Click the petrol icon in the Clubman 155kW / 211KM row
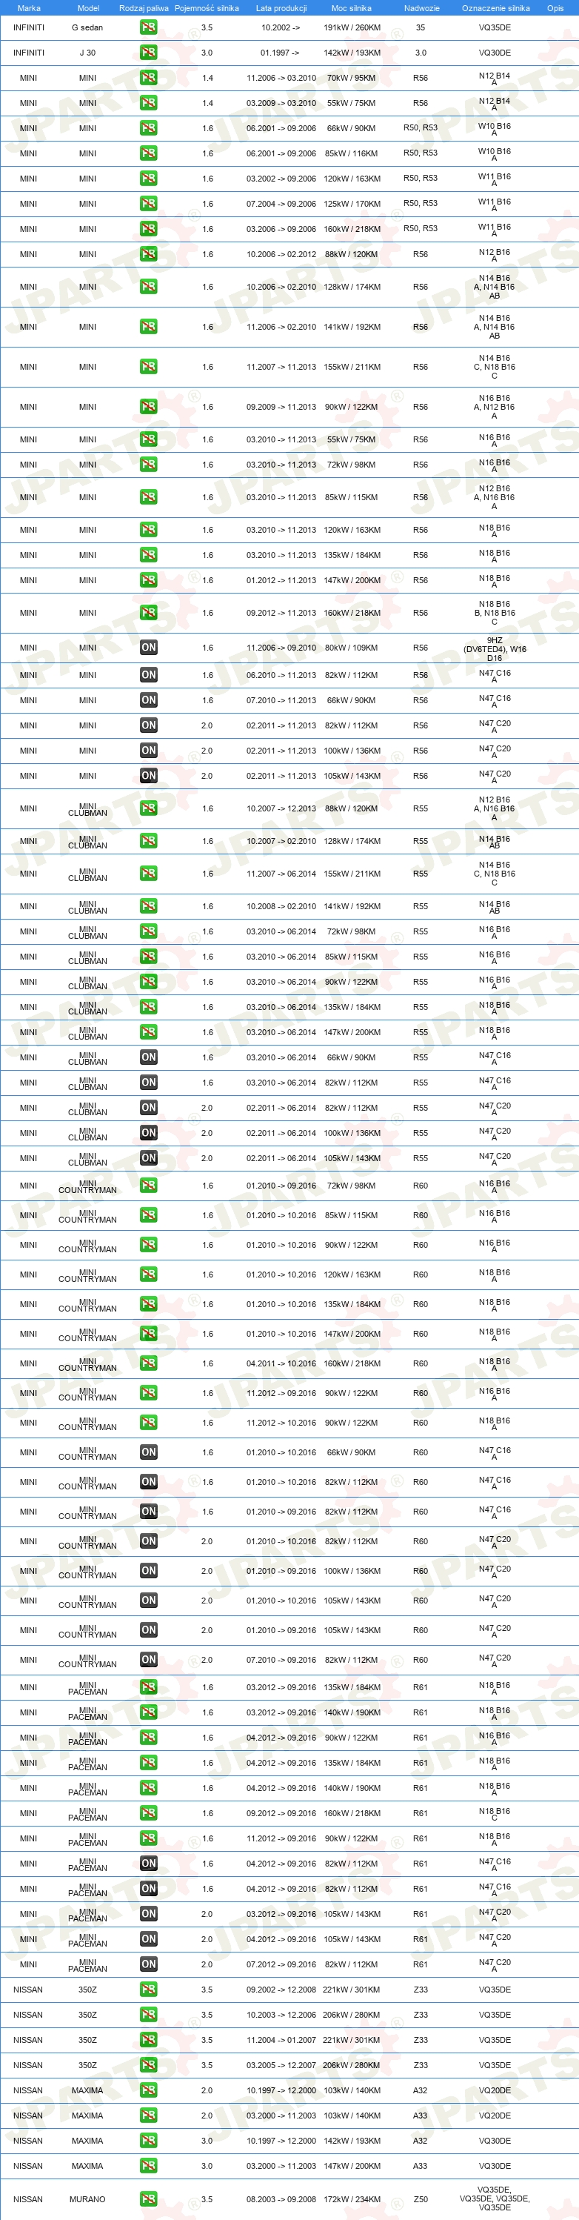The width and height of the screenshot is (579, 2220). click(148, 874)
